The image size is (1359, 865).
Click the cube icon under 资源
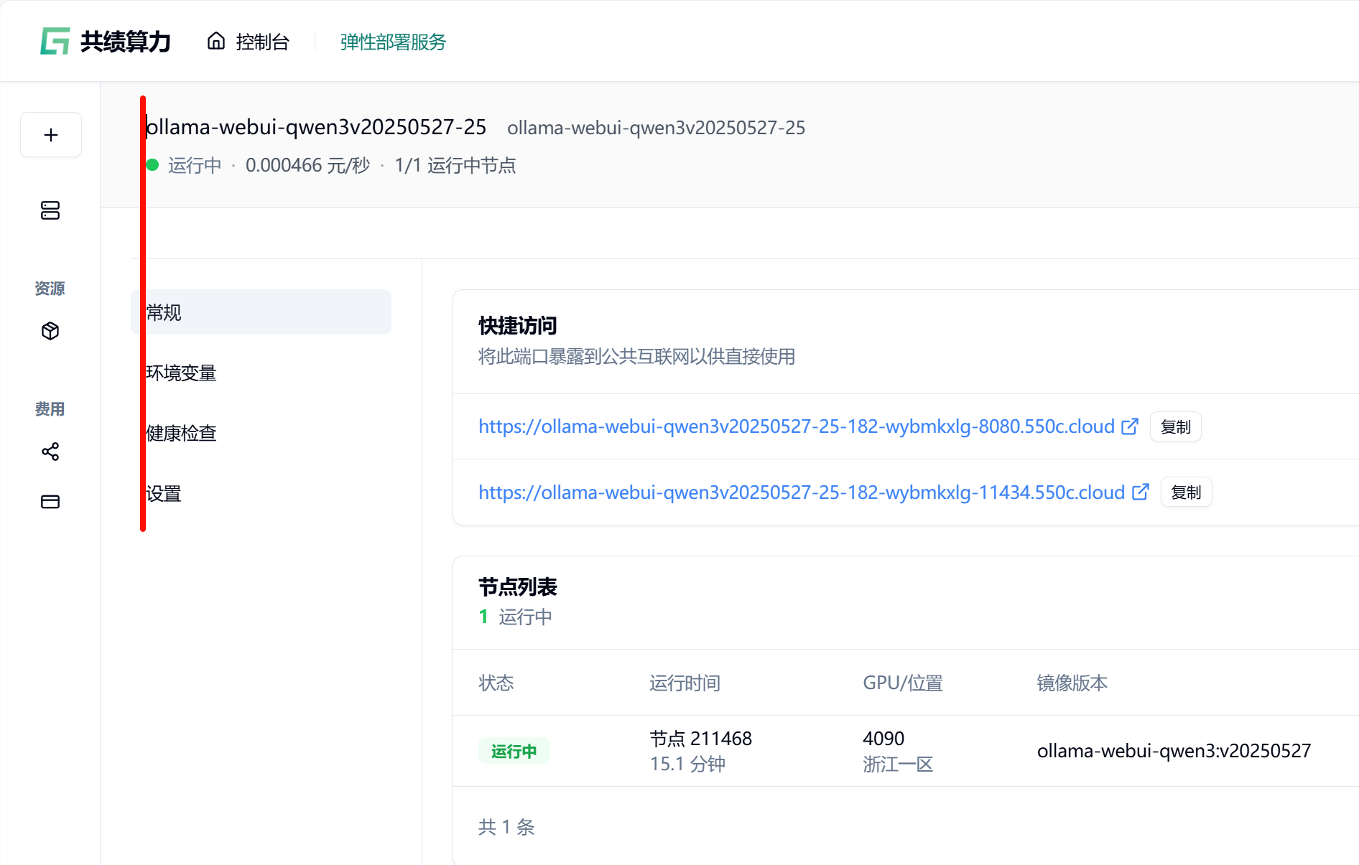pos(50,331)
